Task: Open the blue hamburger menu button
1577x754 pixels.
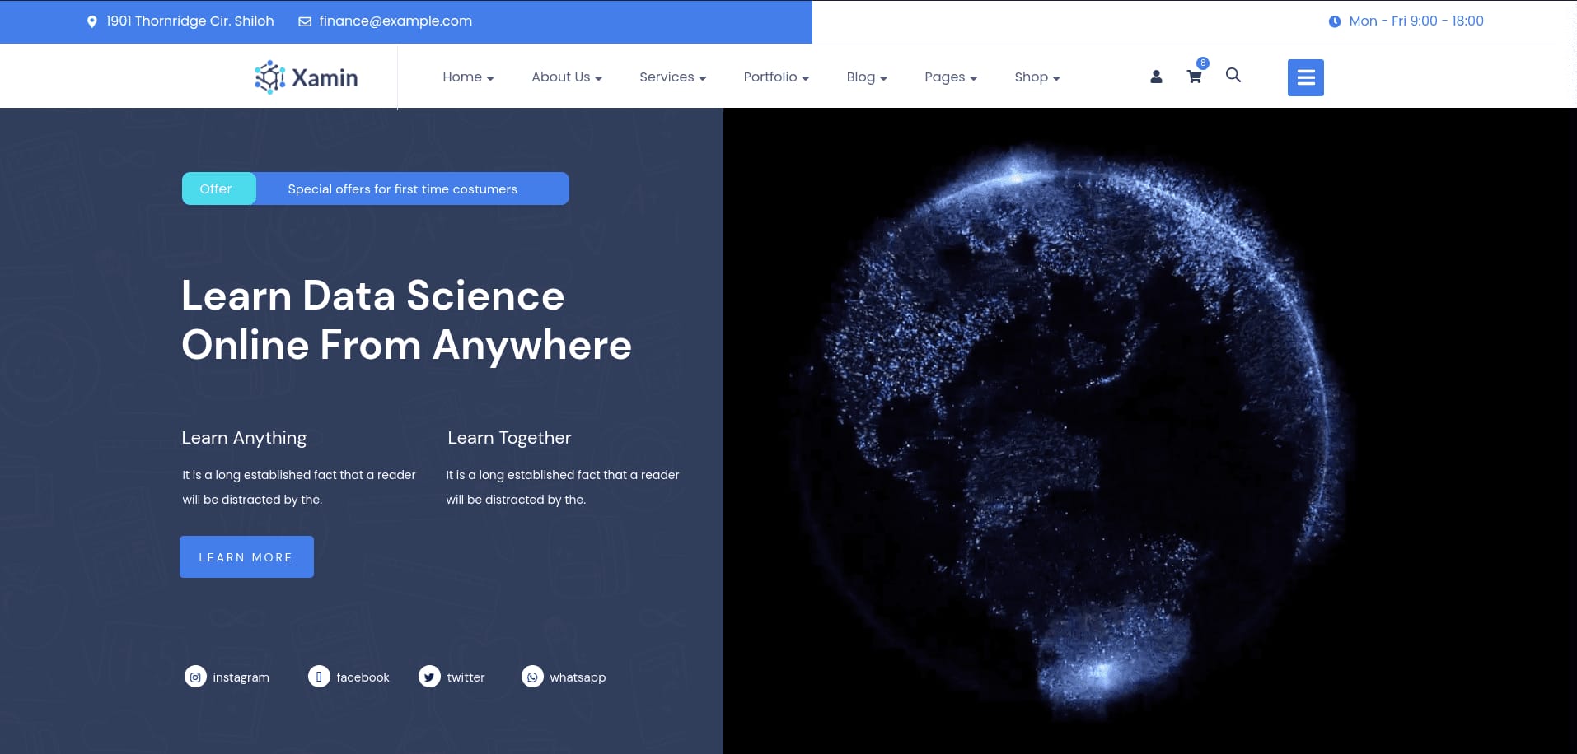Action: coord(1305,77)
